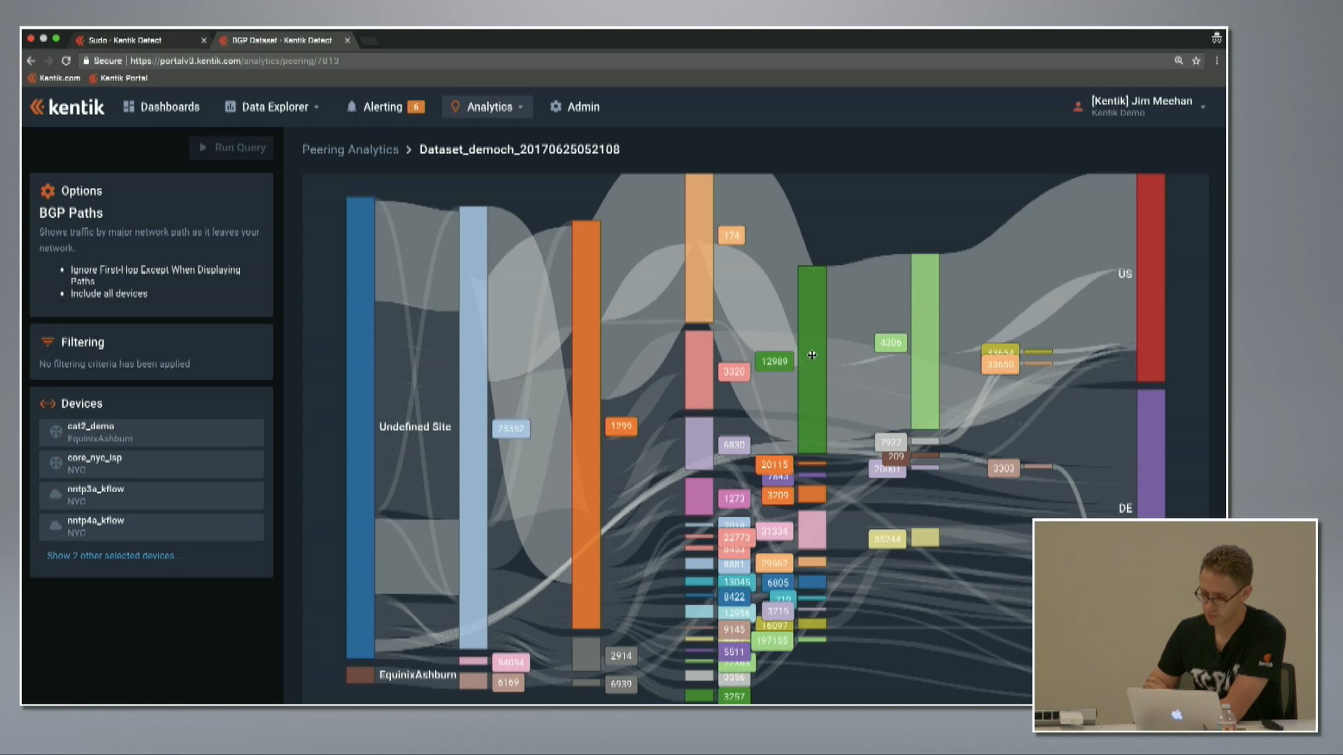Viewport: 1343px width, 755px height.
Task: Toggle the nntp3a_kflow device entry
Action: (151, 495)
